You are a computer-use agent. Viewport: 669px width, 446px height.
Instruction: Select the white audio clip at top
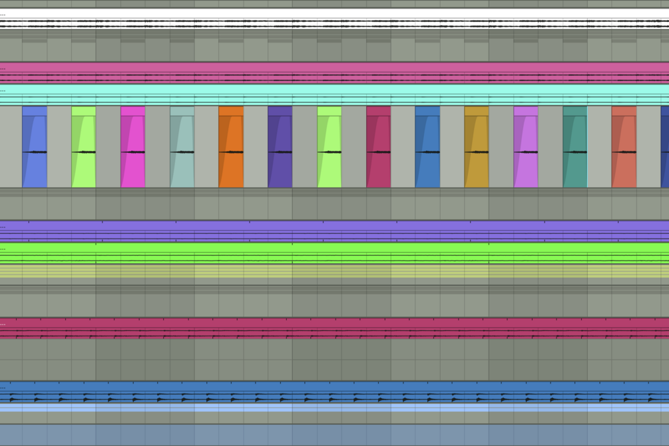point(334,19)
